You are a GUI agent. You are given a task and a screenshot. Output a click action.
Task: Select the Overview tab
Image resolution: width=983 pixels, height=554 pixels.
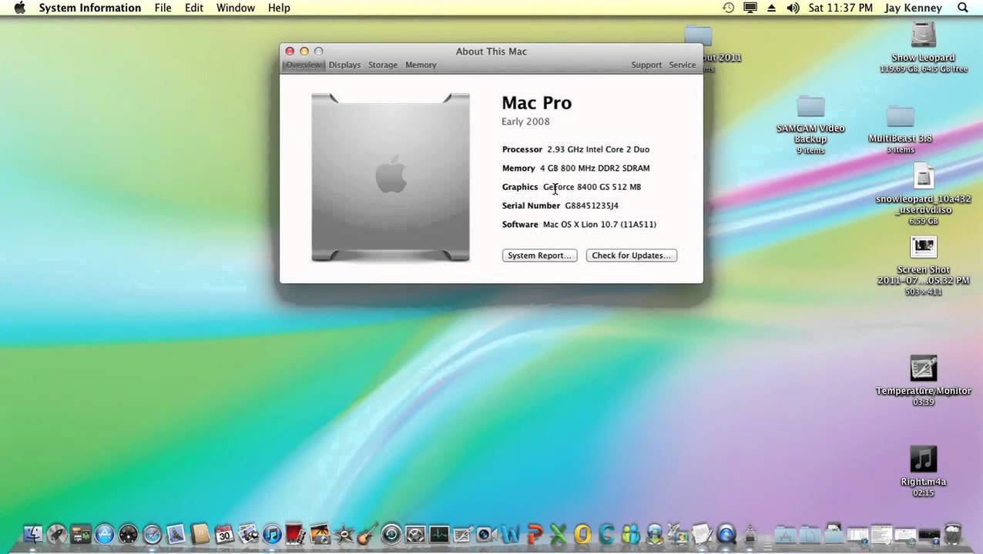click(x=304, y=65)
